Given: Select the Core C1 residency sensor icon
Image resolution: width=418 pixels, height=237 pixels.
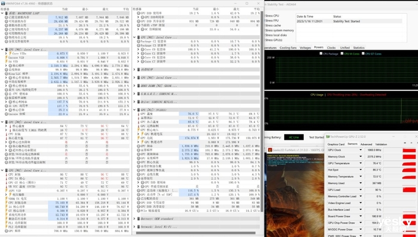Looking at the screenshot, I should [142, 53].
